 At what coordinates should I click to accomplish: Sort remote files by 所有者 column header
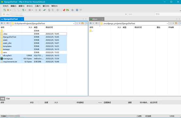click(171, 27)
